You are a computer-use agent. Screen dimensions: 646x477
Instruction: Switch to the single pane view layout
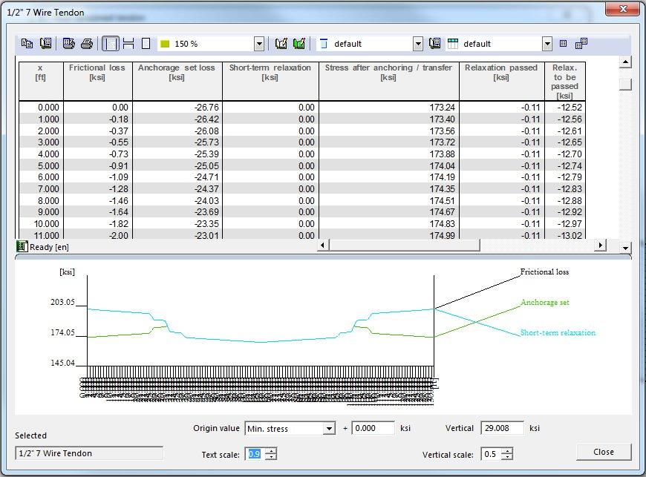[x=146, y=43]
